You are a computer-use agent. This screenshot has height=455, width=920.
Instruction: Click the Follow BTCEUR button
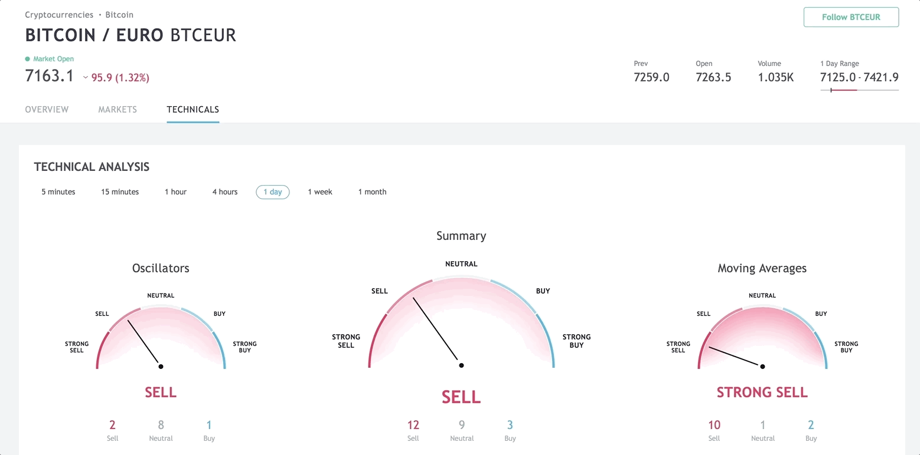click(851, 17)
